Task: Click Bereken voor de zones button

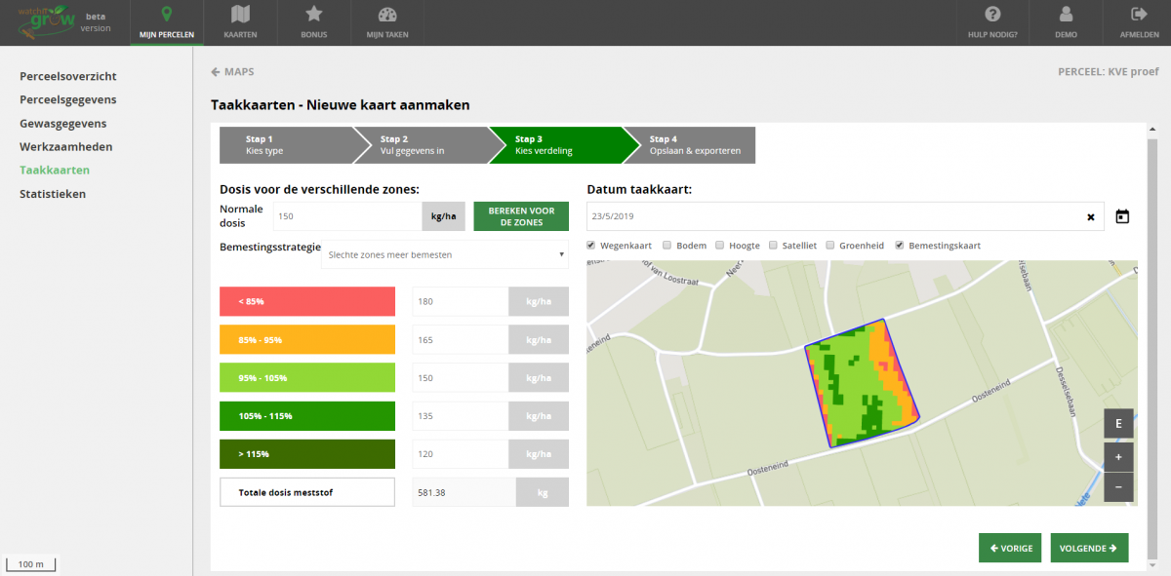Action: [521, 216]
